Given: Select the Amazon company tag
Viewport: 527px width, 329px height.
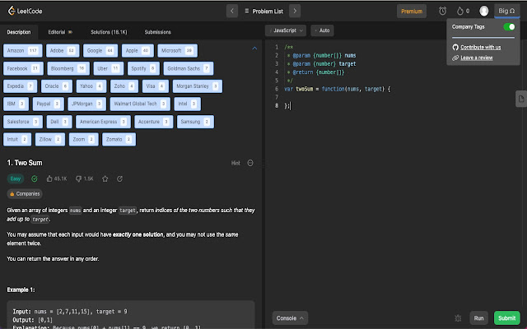Looking at the screenshot, I should [x=22, y=51].
